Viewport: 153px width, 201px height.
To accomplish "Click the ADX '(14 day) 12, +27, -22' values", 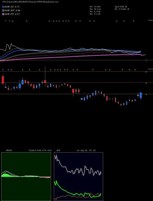I will click(86, 150).
